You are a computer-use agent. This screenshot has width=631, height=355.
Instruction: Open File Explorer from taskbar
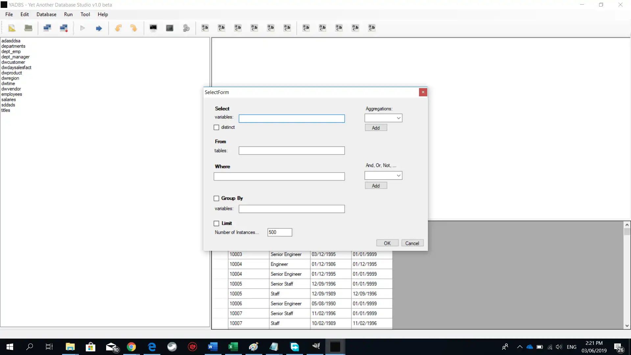click(x=70, y=347)
